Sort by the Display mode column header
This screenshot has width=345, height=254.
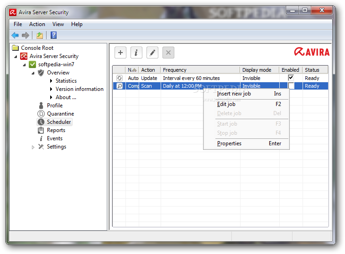click(260, 70)
